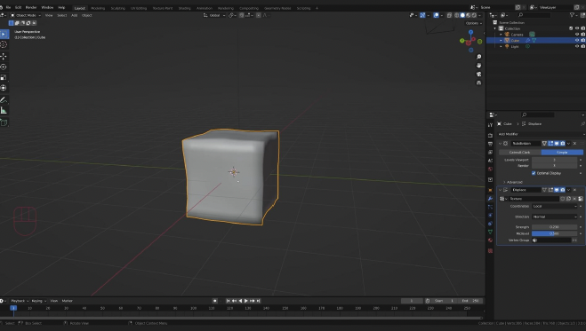Collapse the Displace modifier panel
The width and height of the screenshot is (586, 331).
500,190
